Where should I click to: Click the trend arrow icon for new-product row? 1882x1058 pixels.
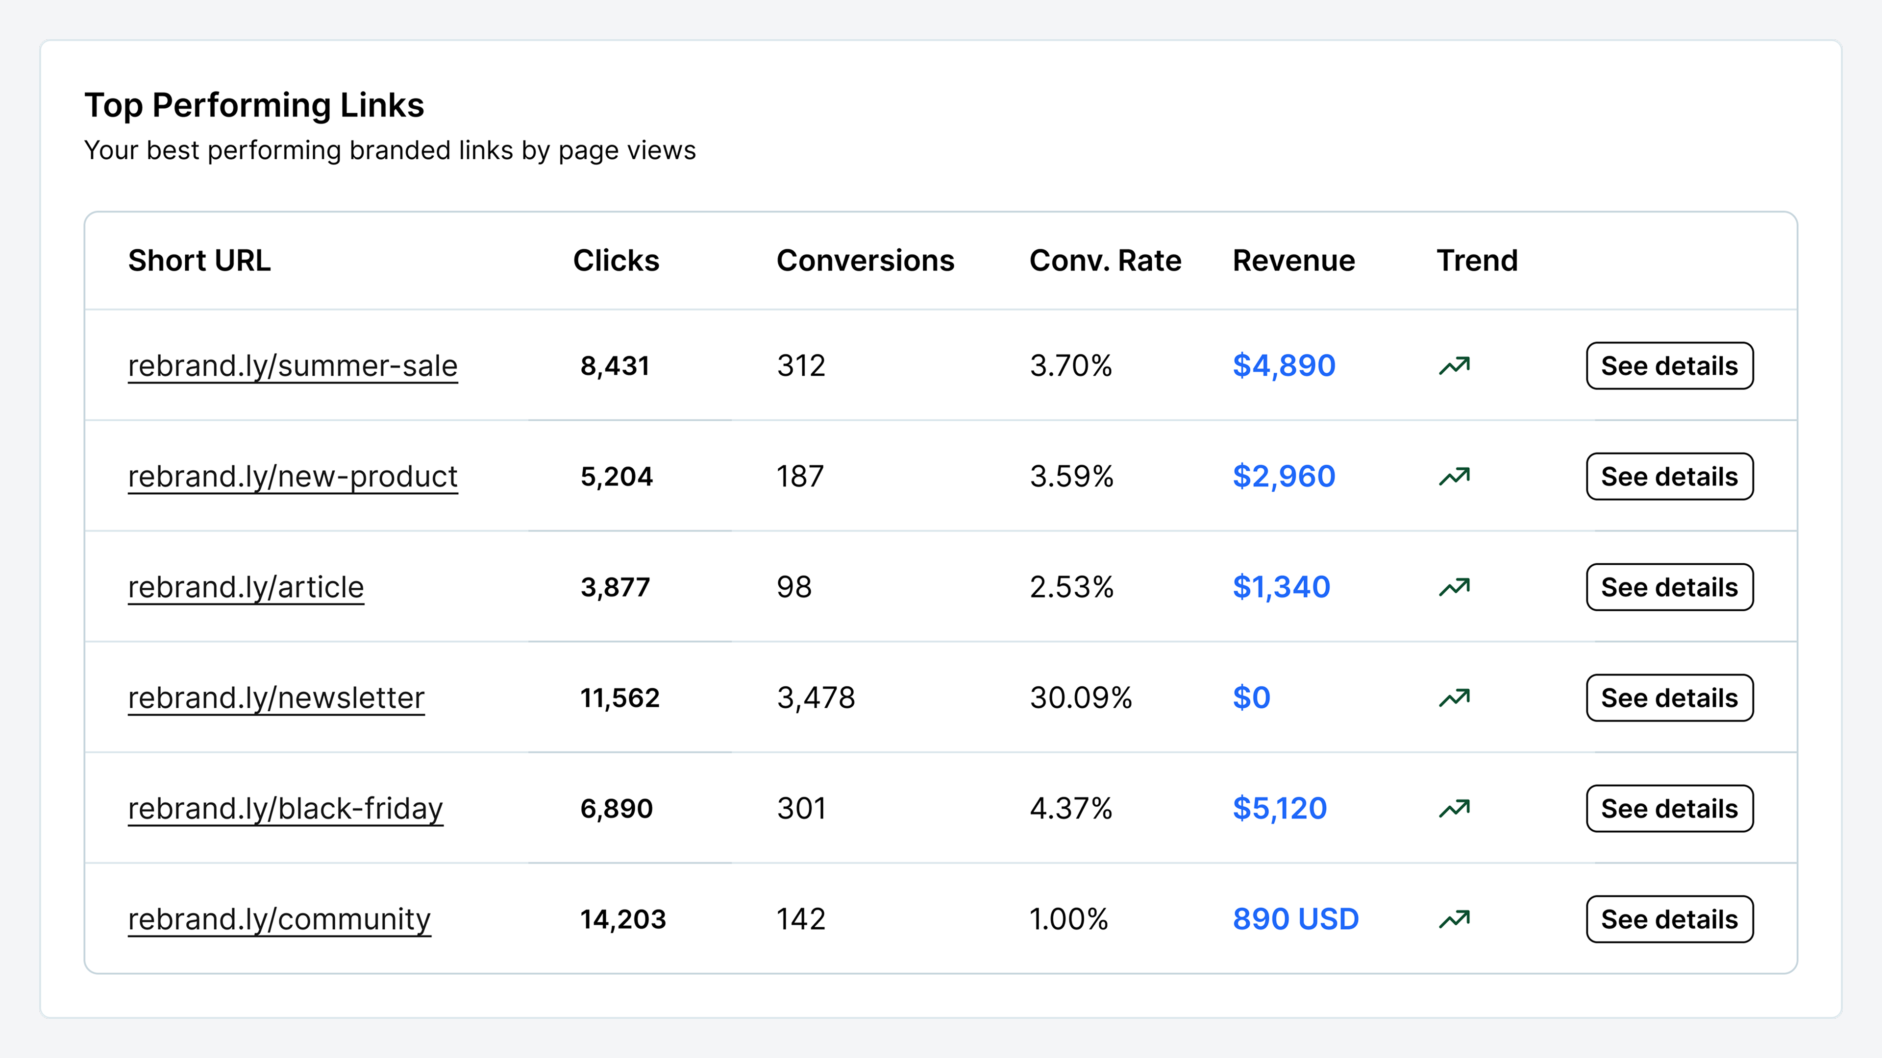[x=1454, y=477]
